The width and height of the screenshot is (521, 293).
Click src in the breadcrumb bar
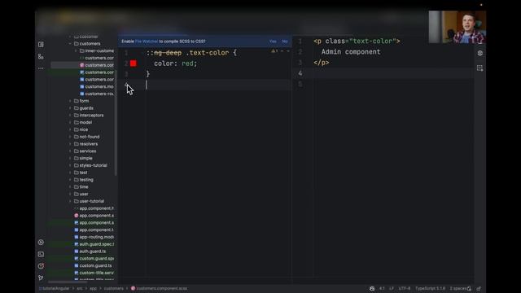click(x=80, y=289)
